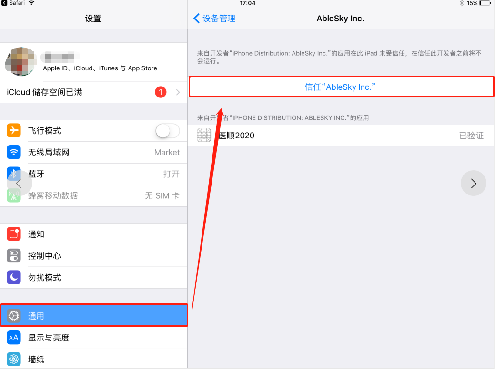Viewport: 495px width, 369px height.
Task: Tap the Airplane Mode orange icon
Action: (13, 130)
